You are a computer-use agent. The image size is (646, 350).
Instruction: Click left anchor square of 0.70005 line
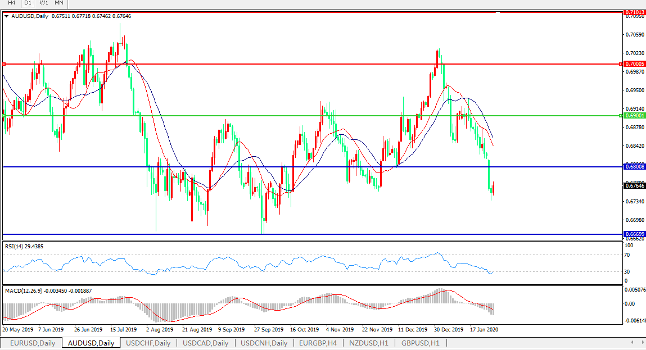pos(4,64)
